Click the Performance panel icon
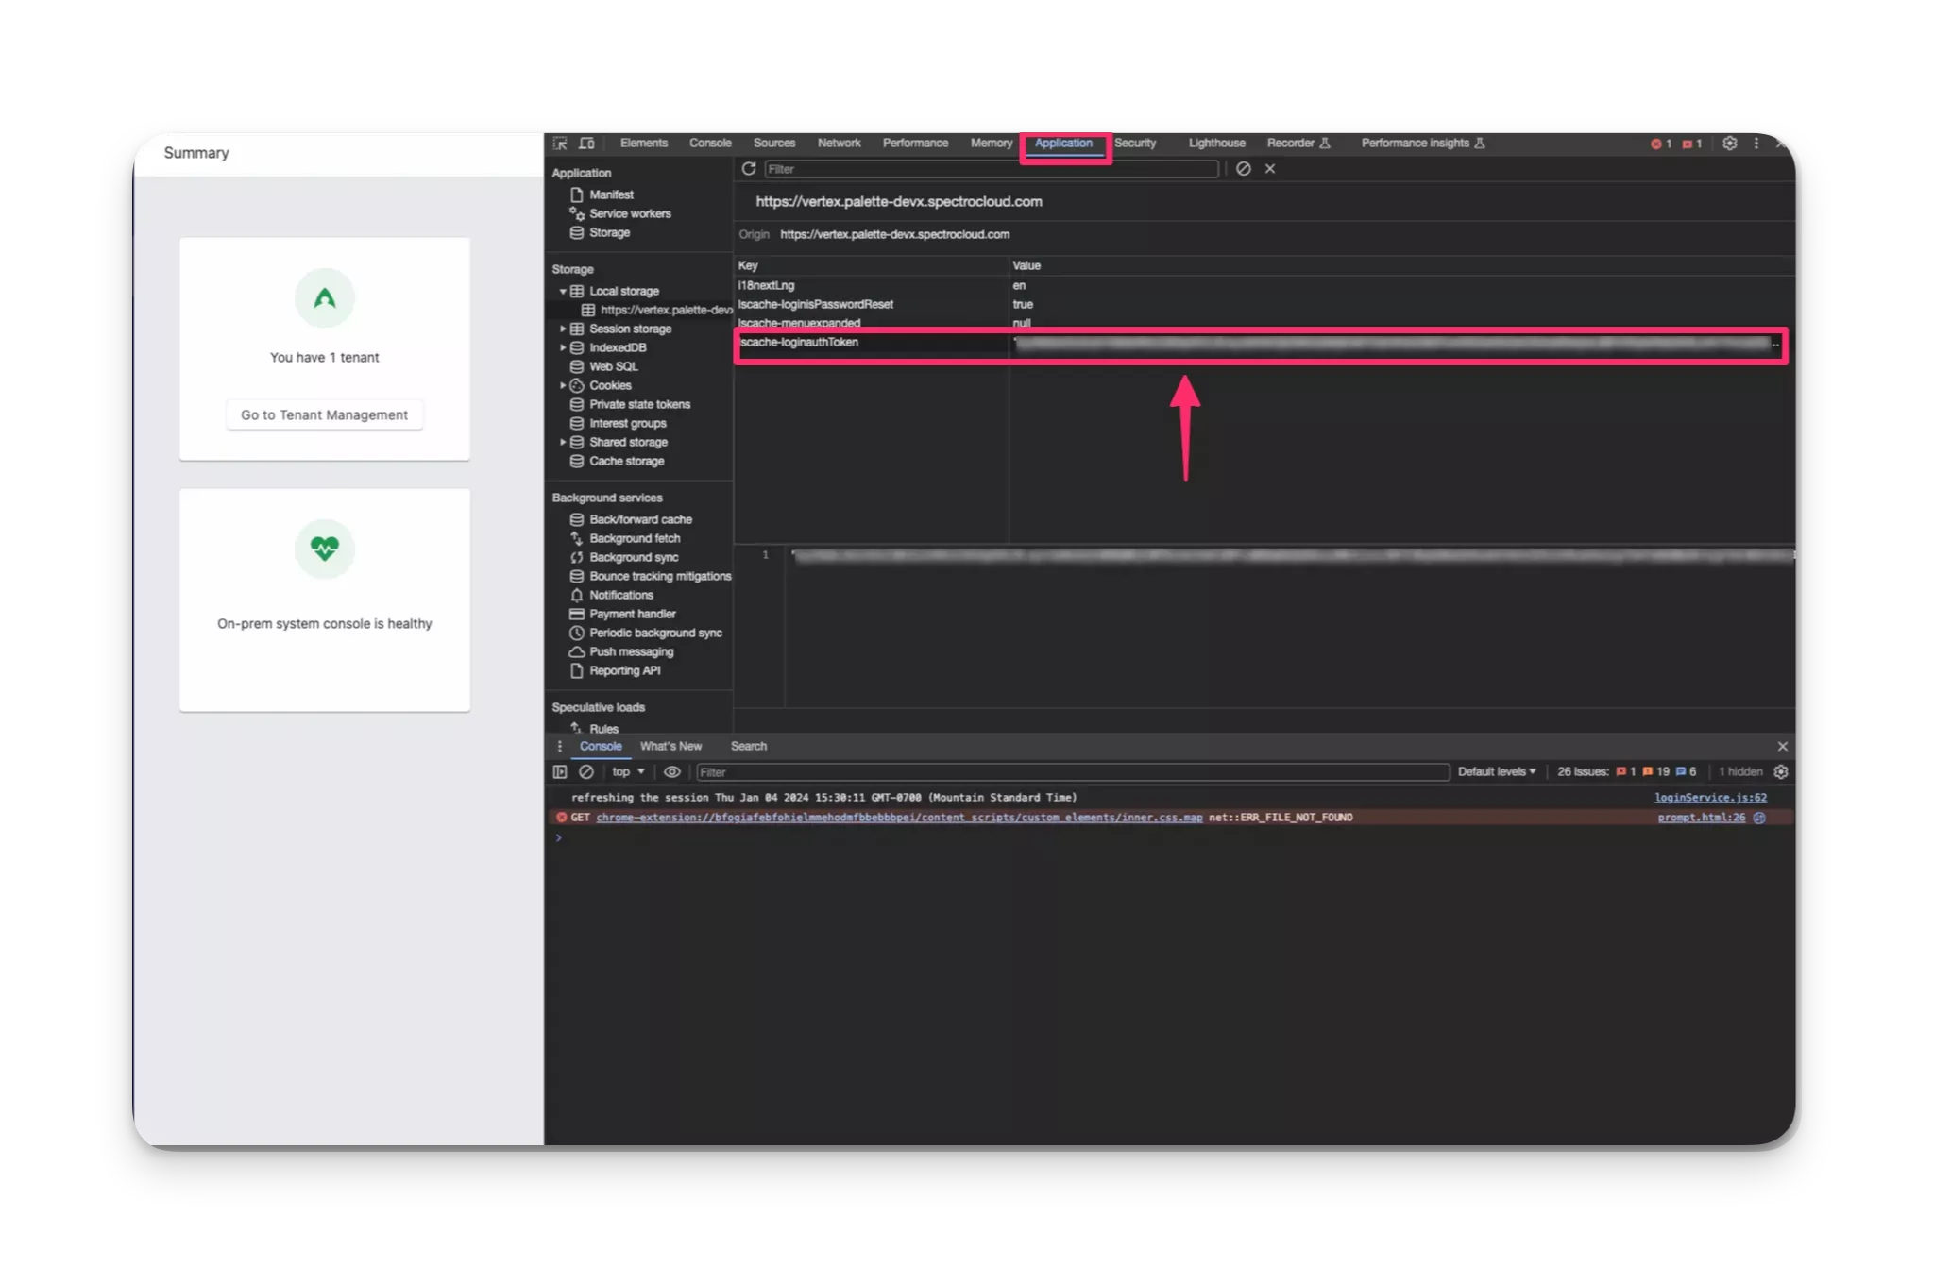 (914, 142)
